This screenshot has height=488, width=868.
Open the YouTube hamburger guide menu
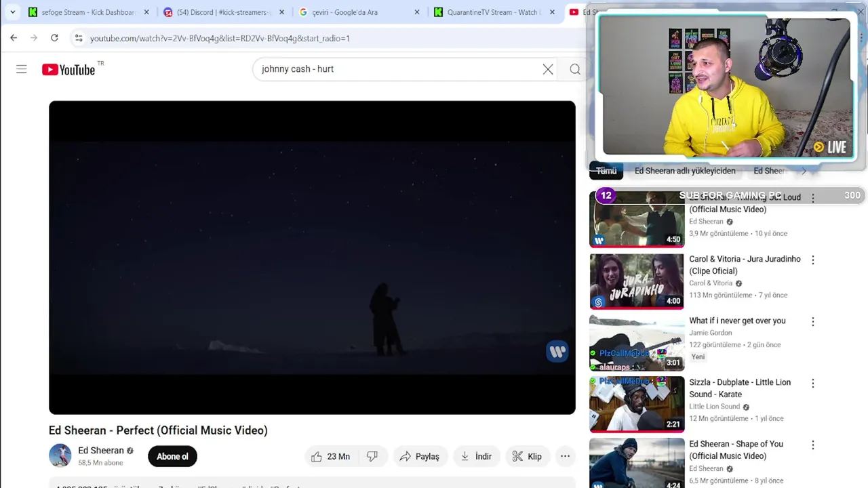[22, 69]
